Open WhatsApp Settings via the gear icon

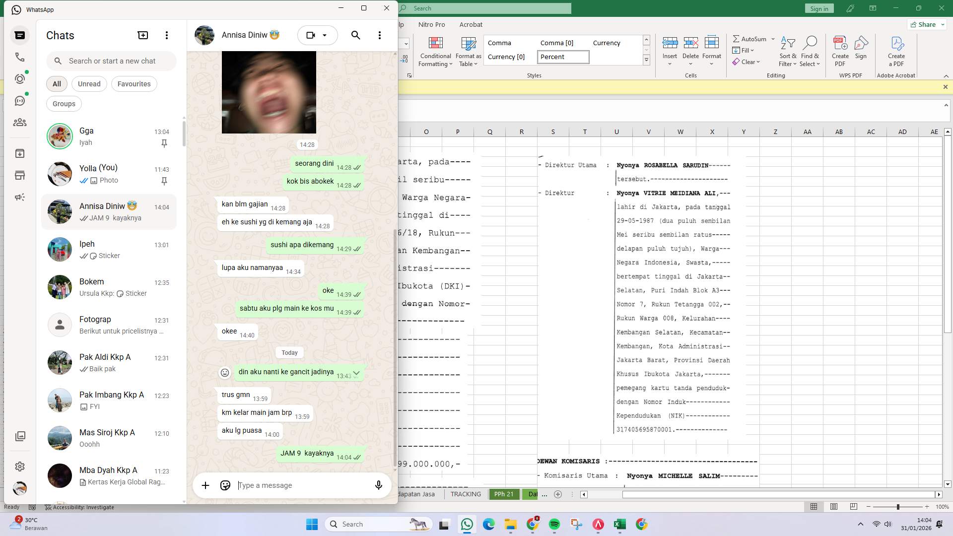(x=20, y=466)
